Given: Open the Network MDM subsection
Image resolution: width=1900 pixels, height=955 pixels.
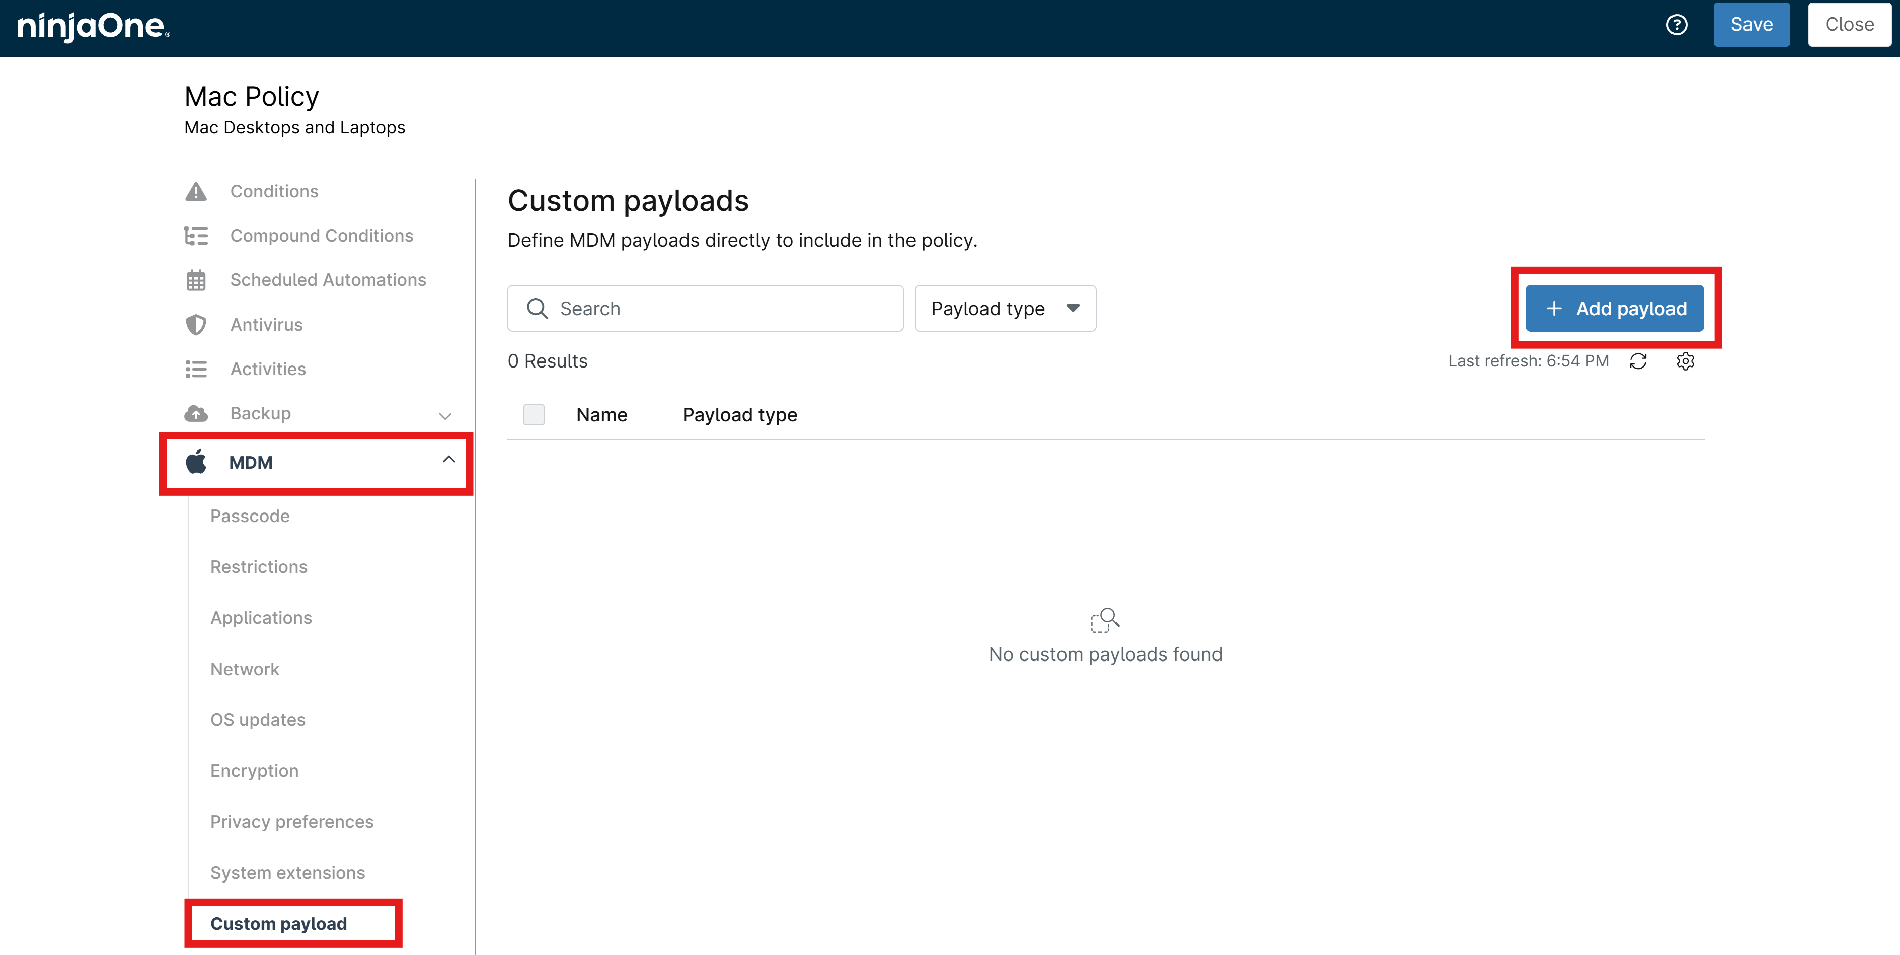Looking at the screenshot, I should click(x=245, y=669).
